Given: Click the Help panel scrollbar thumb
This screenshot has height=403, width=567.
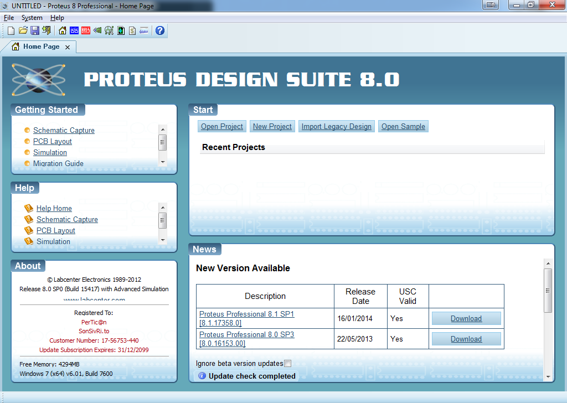Looking at the screenshot, I should click(163, 220).
